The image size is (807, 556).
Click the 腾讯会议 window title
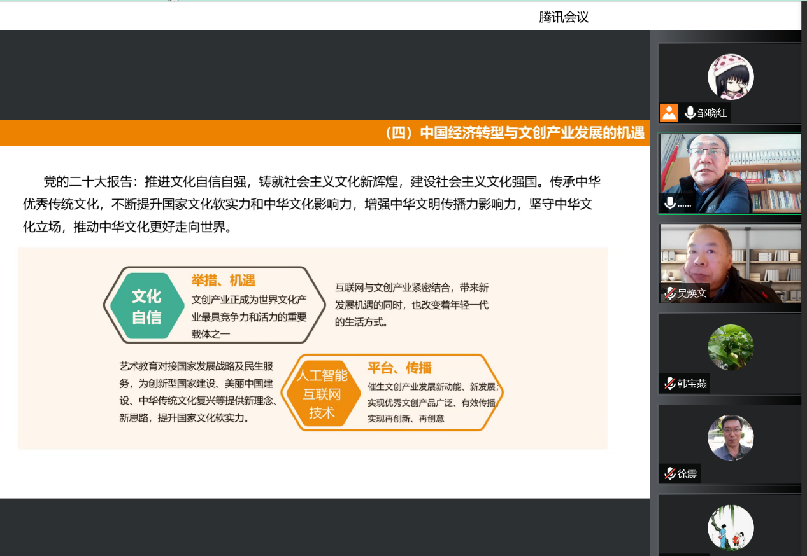[x=564, y=17]
